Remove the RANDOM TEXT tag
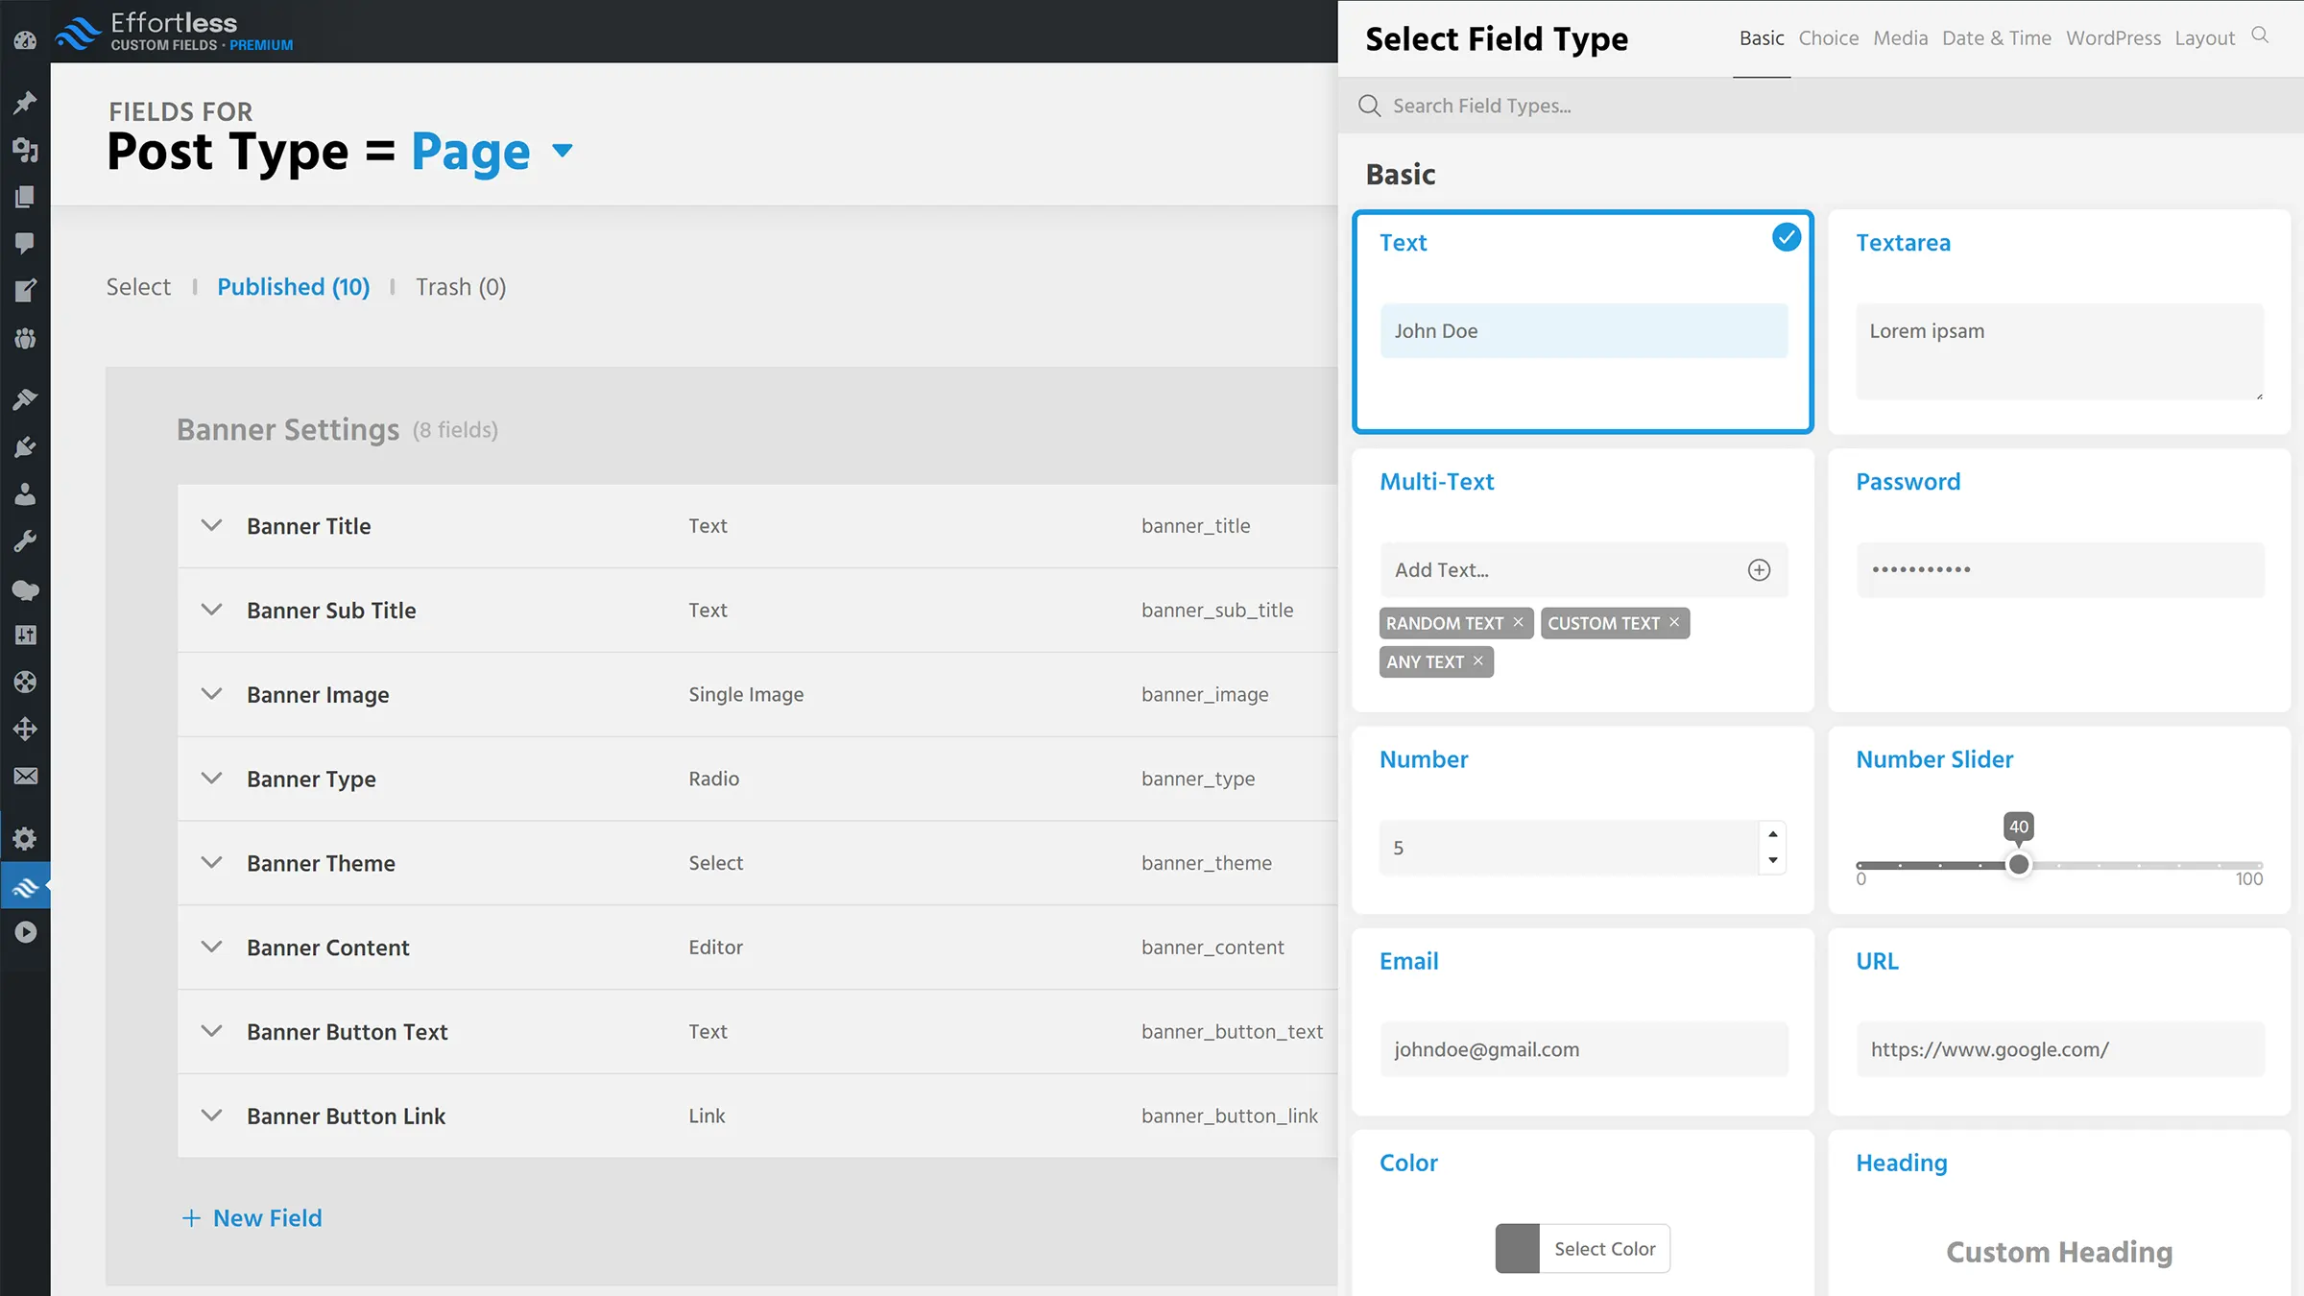This screenshot has width=2304, height=1296. 1518,622
